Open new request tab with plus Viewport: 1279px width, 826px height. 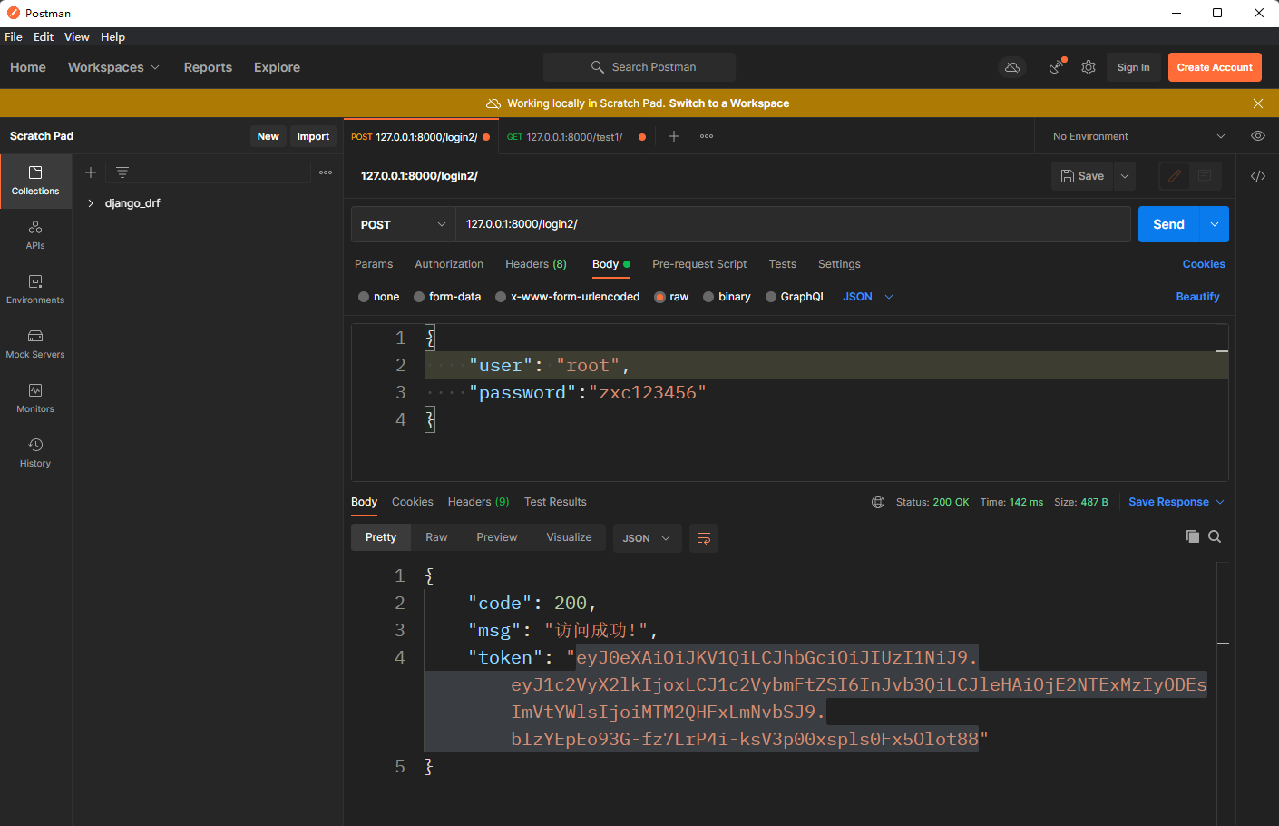[x=674, y=136]
